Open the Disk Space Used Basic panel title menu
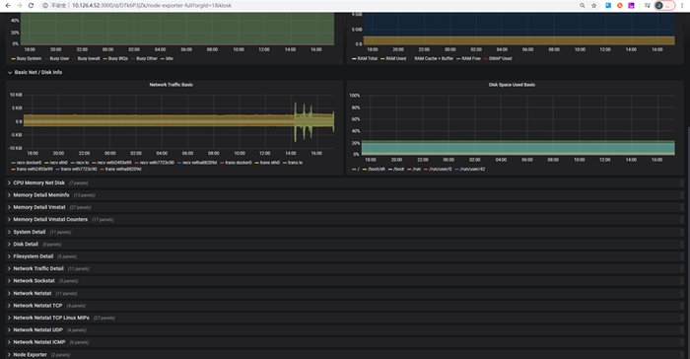 [512, 85]
